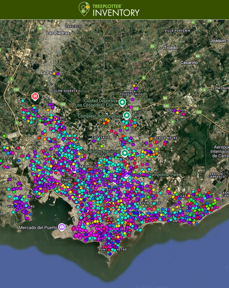Open the Mercado del Puerto camera pin

pos(62,227)
